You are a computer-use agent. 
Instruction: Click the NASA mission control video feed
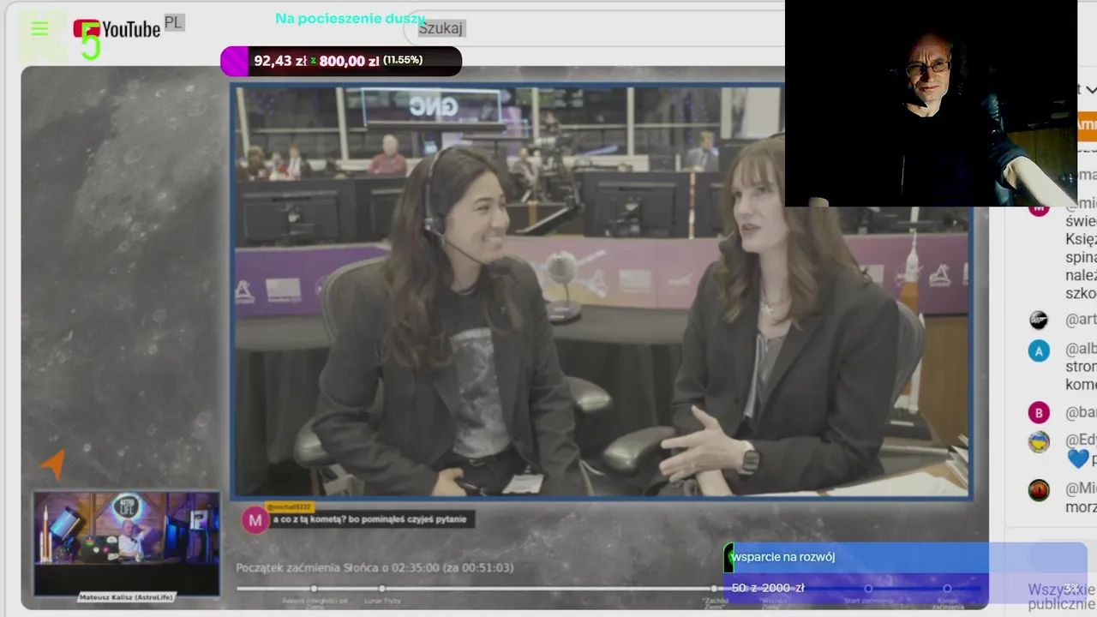tap(602, 291)
